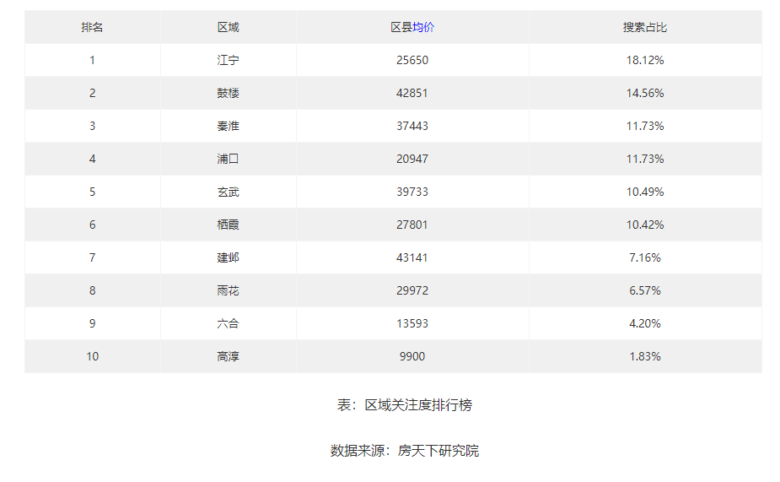Click the price value 9900
780x482 pixels.
click(x=412, y=356)
